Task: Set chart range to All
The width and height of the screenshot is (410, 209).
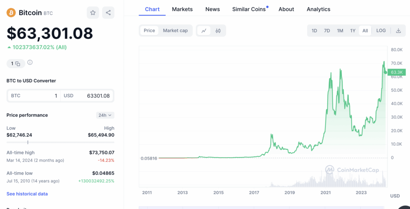Action: coord(365,31)
